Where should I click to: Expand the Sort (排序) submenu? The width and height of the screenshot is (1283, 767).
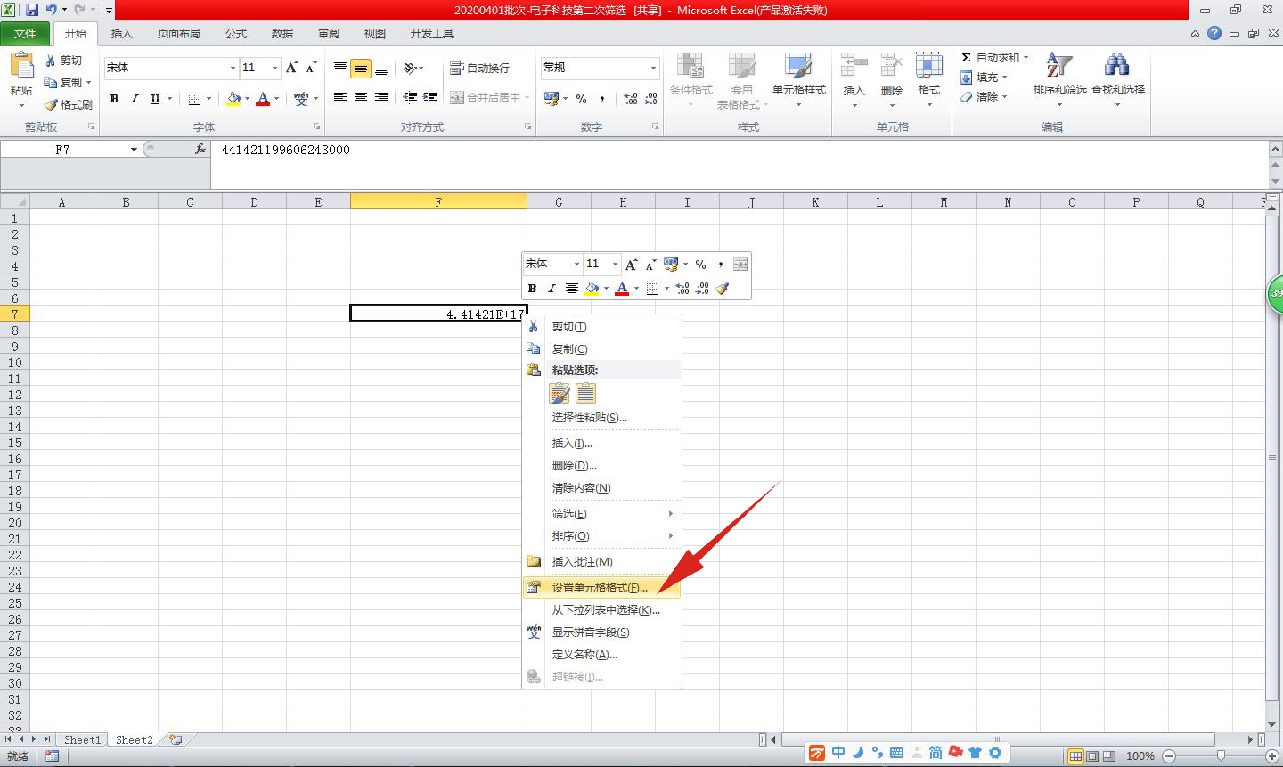coord(601,536)
